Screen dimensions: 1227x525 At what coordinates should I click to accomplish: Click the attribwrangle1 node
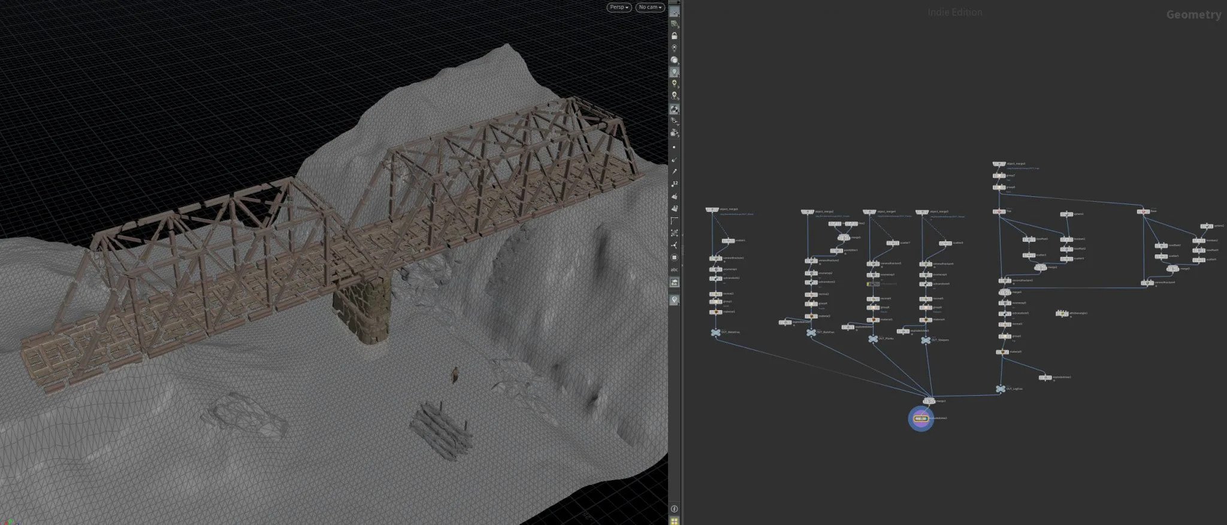pos(1062,313)
